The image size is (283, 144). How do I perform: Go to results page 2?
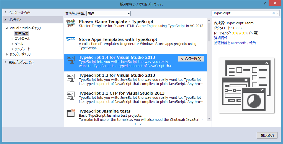point(140,124)
